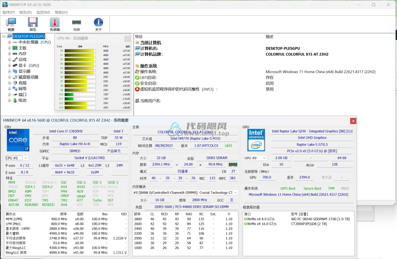
Task: Open the 程序(P) menu
Action: click(9, 12)
